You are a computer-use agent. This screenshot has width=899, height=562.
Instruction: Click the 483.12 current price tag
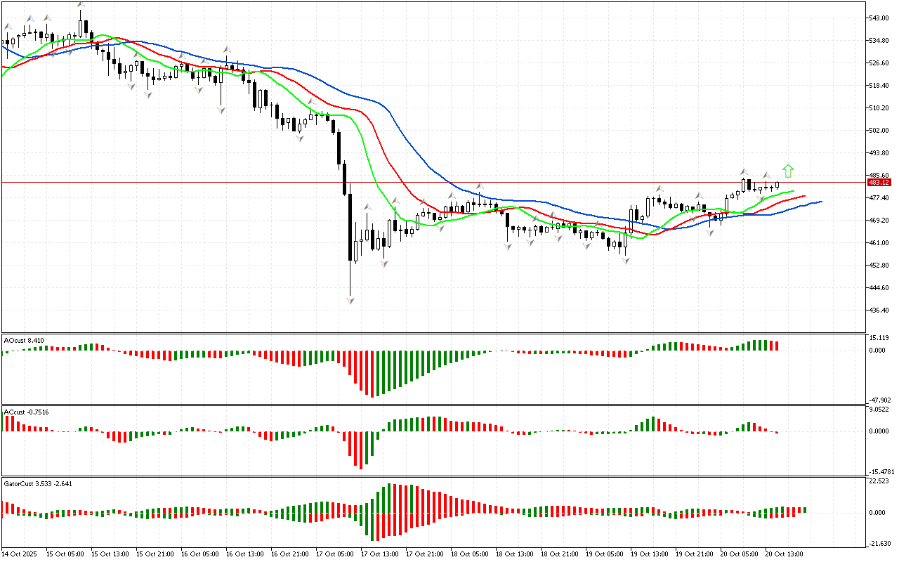[x=879, y=183]
